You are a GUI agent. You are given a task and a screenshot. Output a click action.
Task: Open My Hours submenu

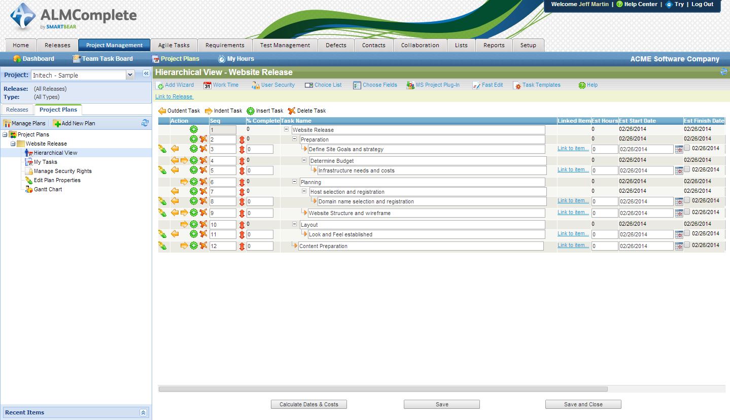(x=236, y=59)
